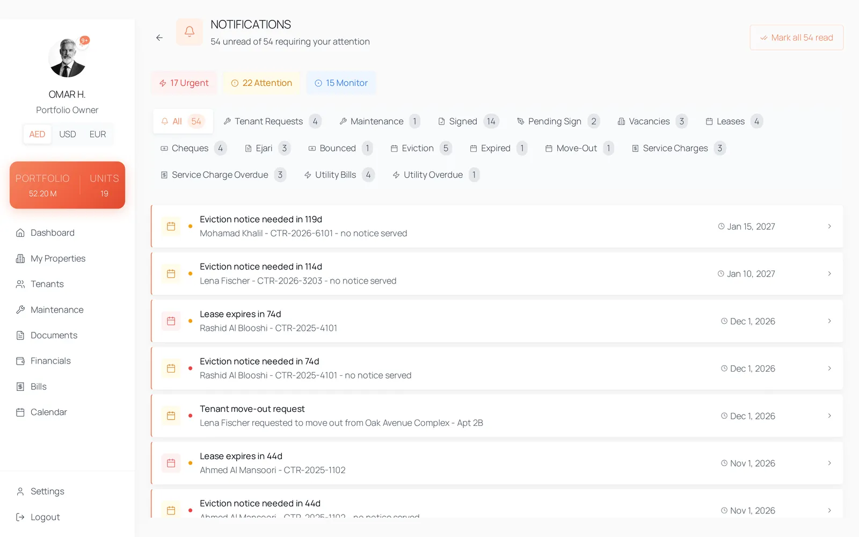Screen dimensions: 859x537
Task: Select Tenant Requests filter tab
Action: click(273, 121)
